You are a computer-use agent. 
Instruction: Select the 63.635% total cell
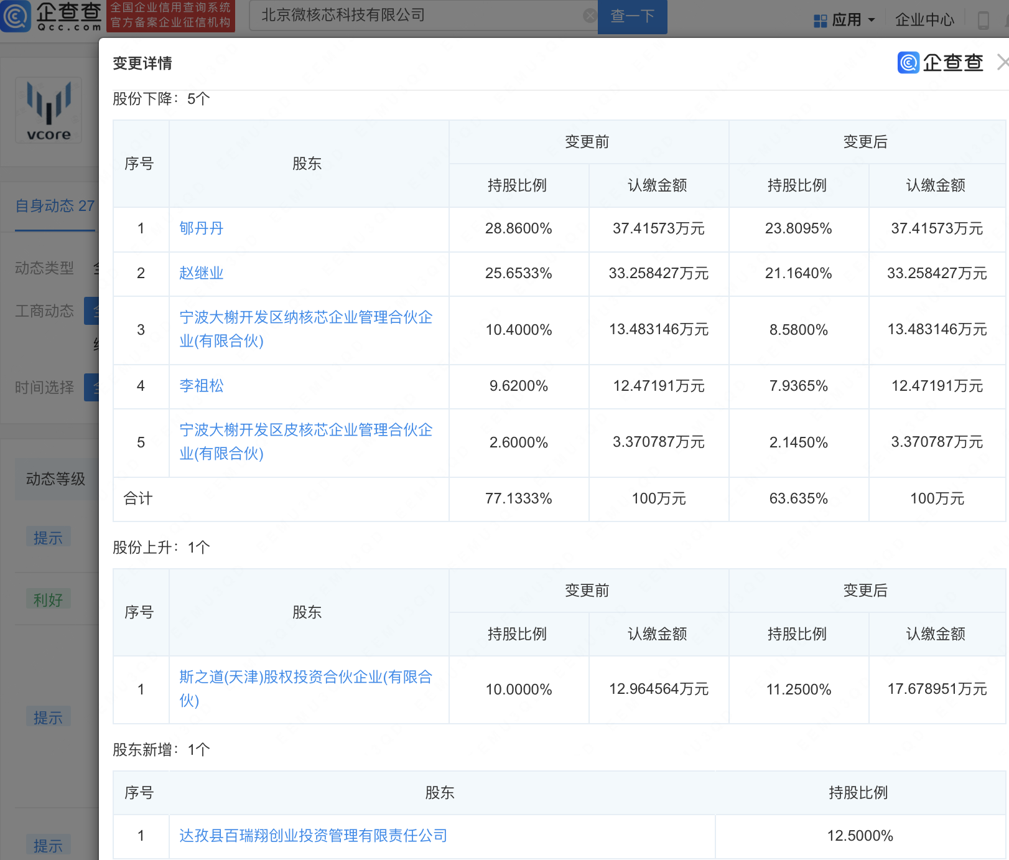tap(798, 499)
